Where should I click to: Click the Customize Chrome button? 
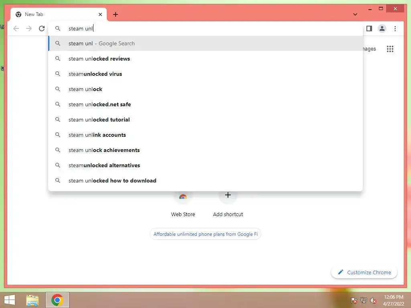click(x=364, y=272)
